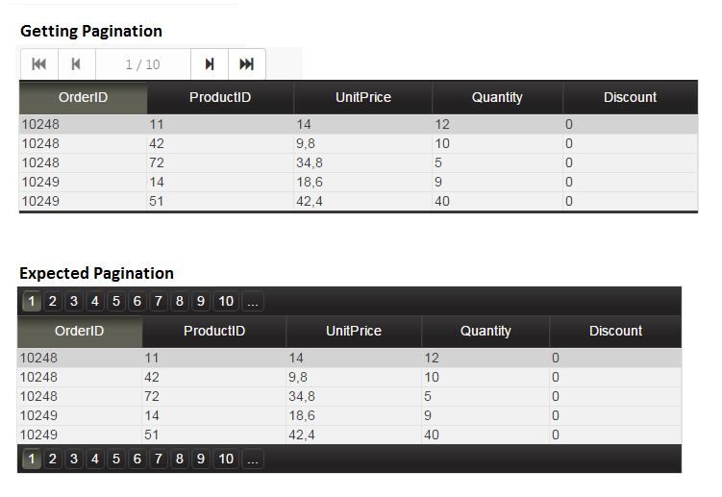The width and height of the screenshot is (722, 497).
Task: Select first grid row with ProductID 11
Action: point(359,124)
